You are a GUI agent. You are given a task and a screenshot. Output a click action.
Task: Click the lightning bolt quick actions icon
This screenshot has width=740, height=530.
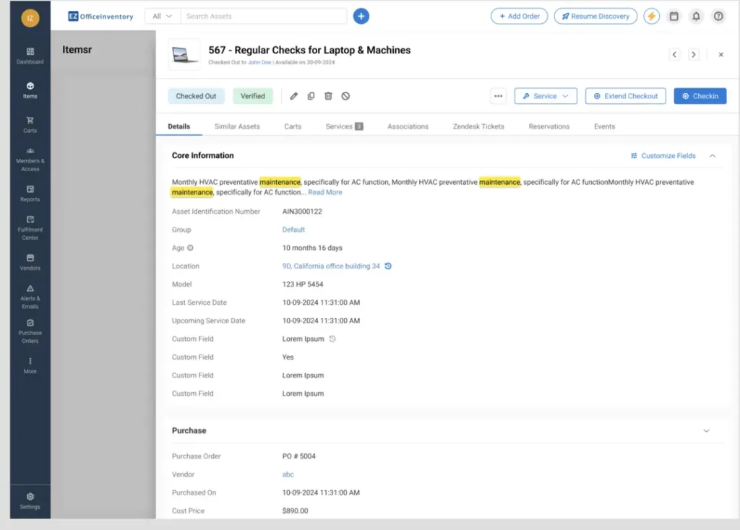651,16
